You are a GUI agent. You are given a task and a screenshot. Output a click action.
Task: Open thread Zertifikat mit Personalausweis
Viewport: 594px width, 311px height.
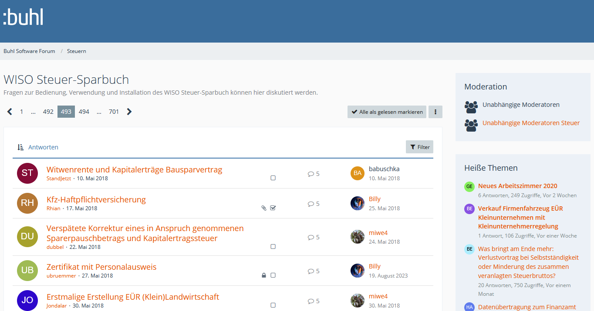[x=101, y=267]
